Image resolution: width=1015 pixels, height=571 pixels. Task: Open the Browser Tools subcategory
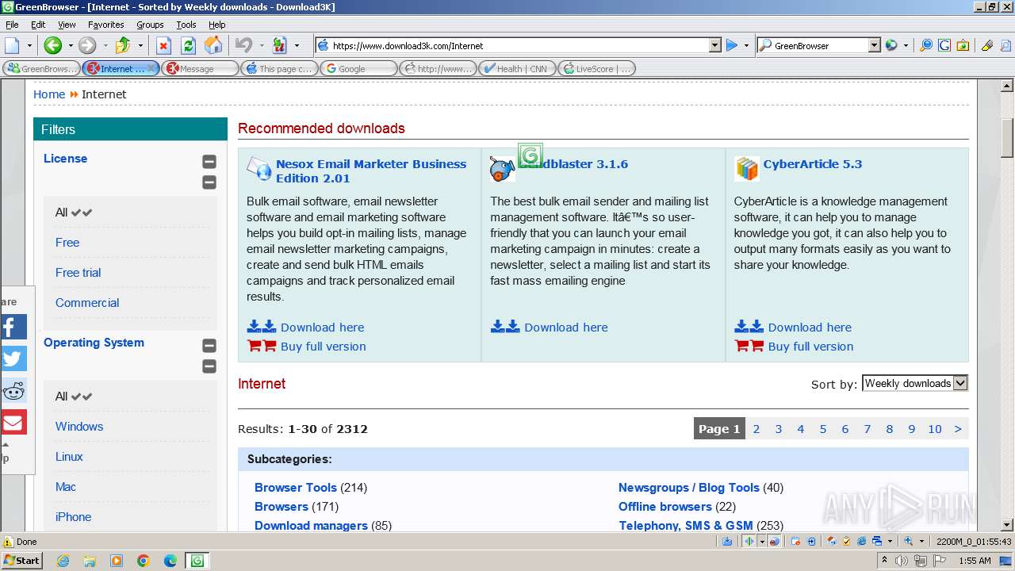[x=296, y=488]
